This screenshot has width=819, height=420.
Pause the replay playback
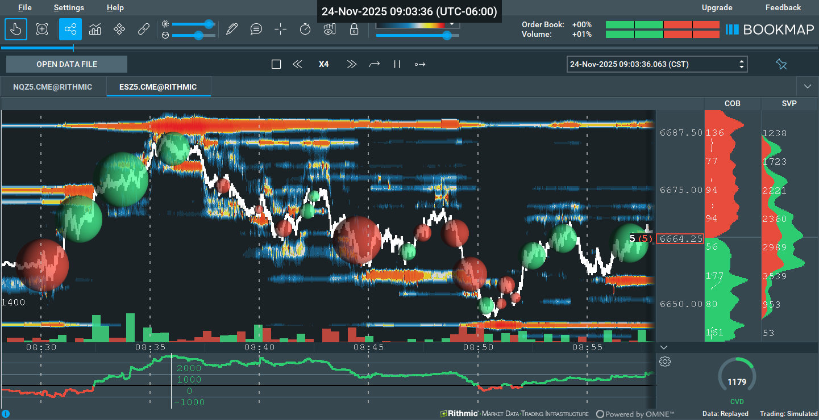(x=397, y=64)
